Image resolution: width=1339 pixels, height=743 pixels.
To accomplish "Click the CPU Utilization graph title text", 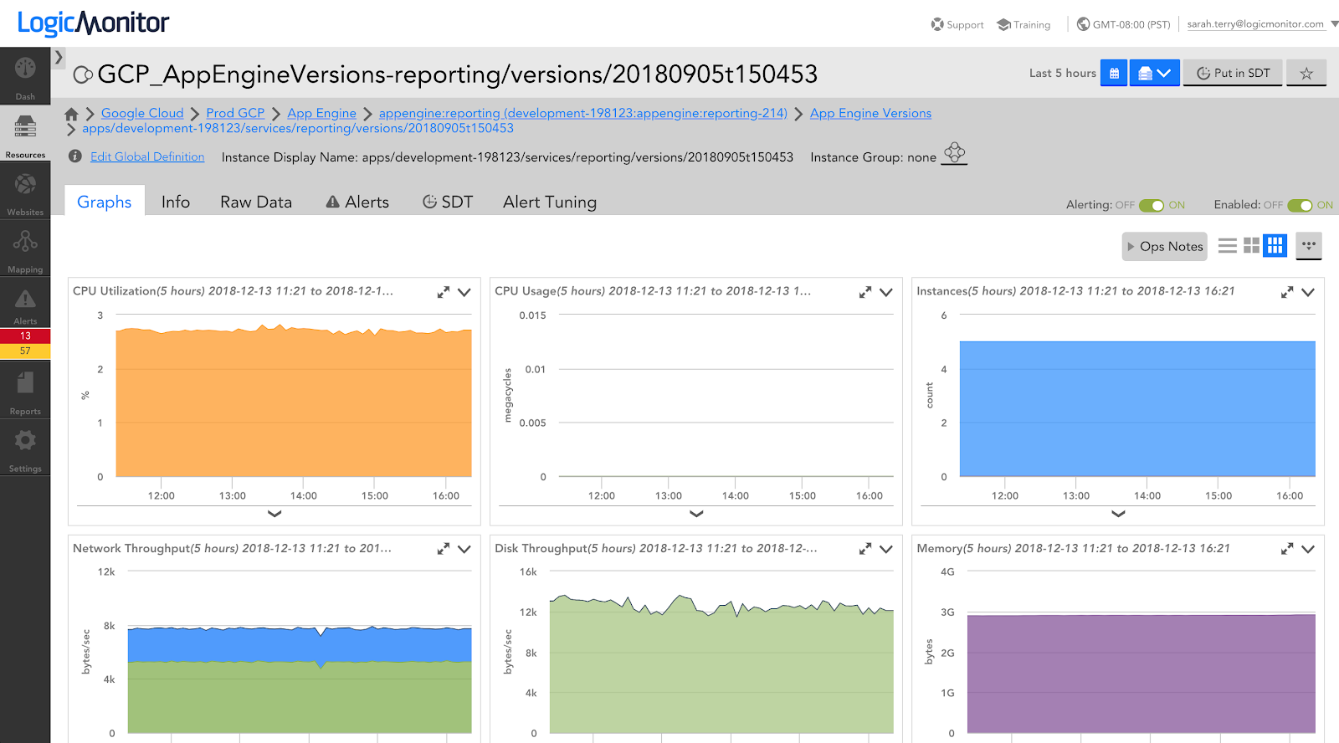I will pos(233,291).
